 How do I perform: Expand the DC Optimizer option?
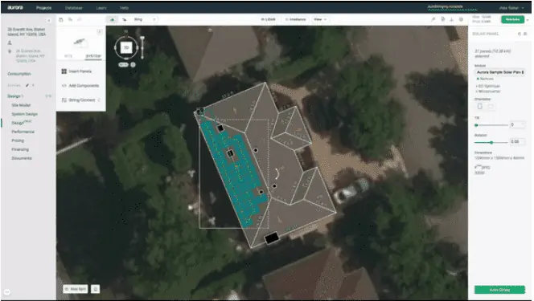[x=488, y=87]
